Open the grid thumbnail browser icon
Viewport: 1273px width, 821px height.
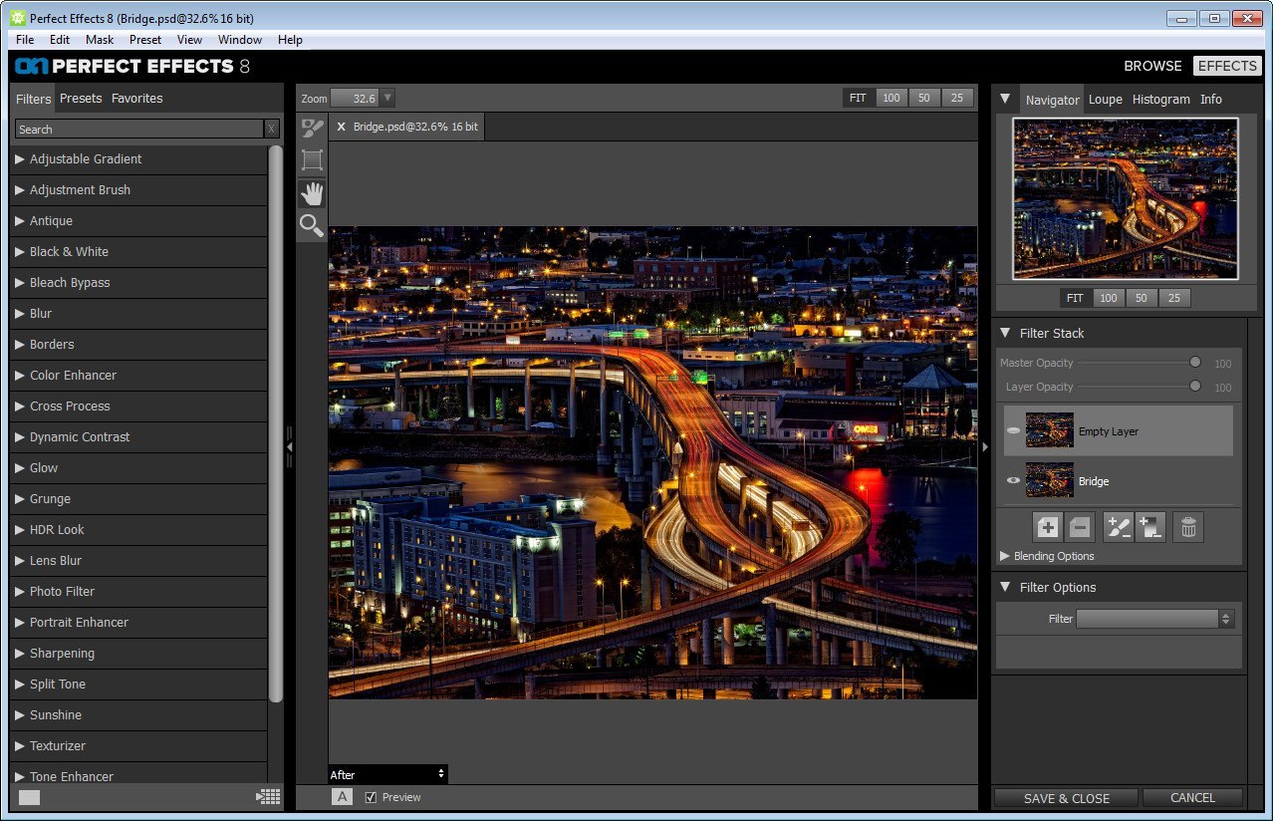pos(268,796)
